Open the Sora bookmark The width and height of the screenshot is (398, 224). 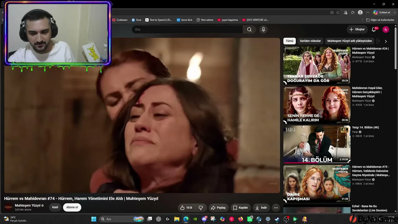coord(137,20)
